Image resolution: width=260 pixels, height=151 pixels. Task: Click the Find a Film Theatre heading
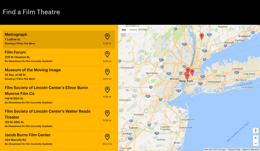coord(31,12)
